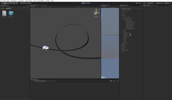Open the Oculus Platform menu
172x100 pixels.
(x=41, y=1)
